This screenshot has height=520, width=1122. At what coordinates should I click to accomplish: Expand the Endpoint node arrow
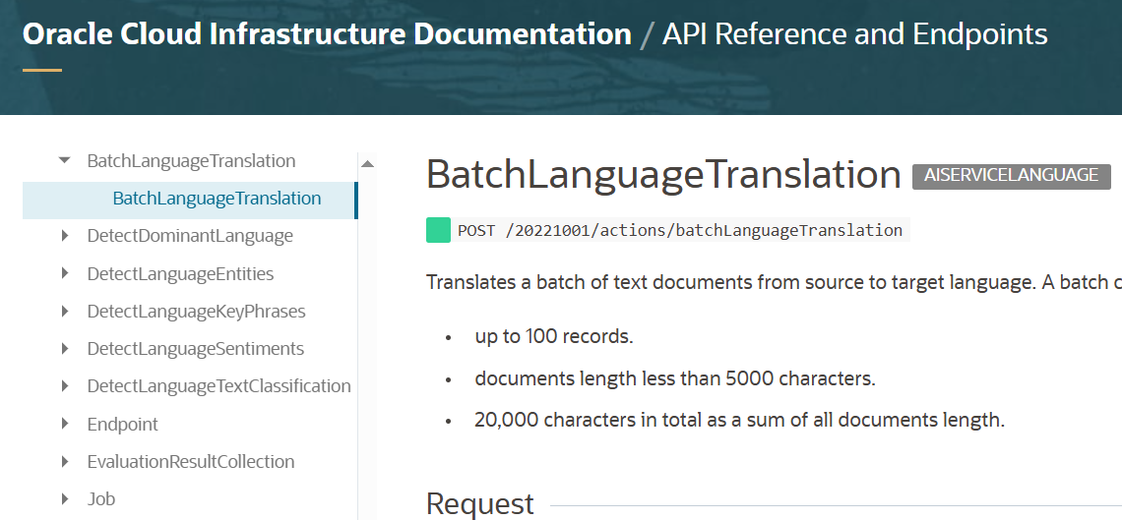pos(65,424)
